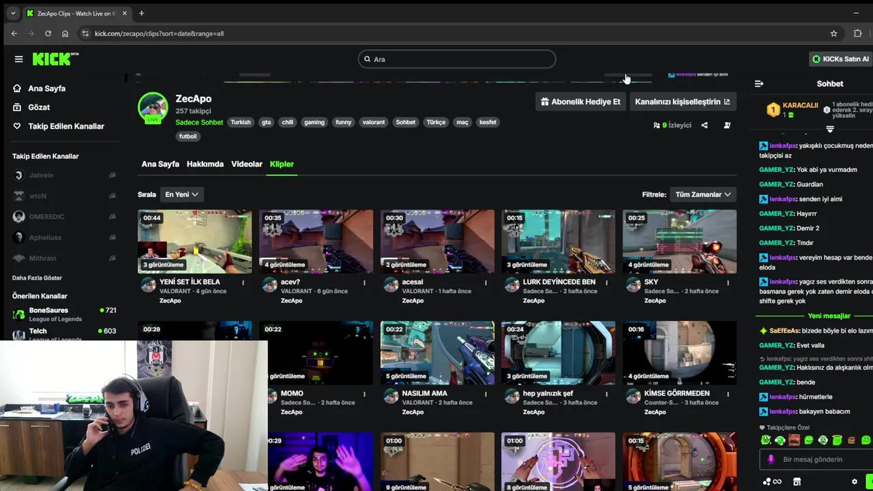Viewport: 873px width, 491px height.
Task: Share channel using share icon
Action: pyautogui.click(x=705, y=125)
